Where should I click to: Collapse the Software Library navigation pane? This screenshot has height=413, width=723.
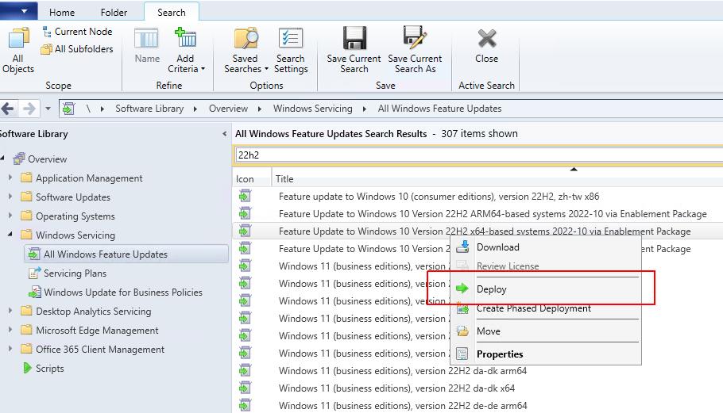click(225, 134)
